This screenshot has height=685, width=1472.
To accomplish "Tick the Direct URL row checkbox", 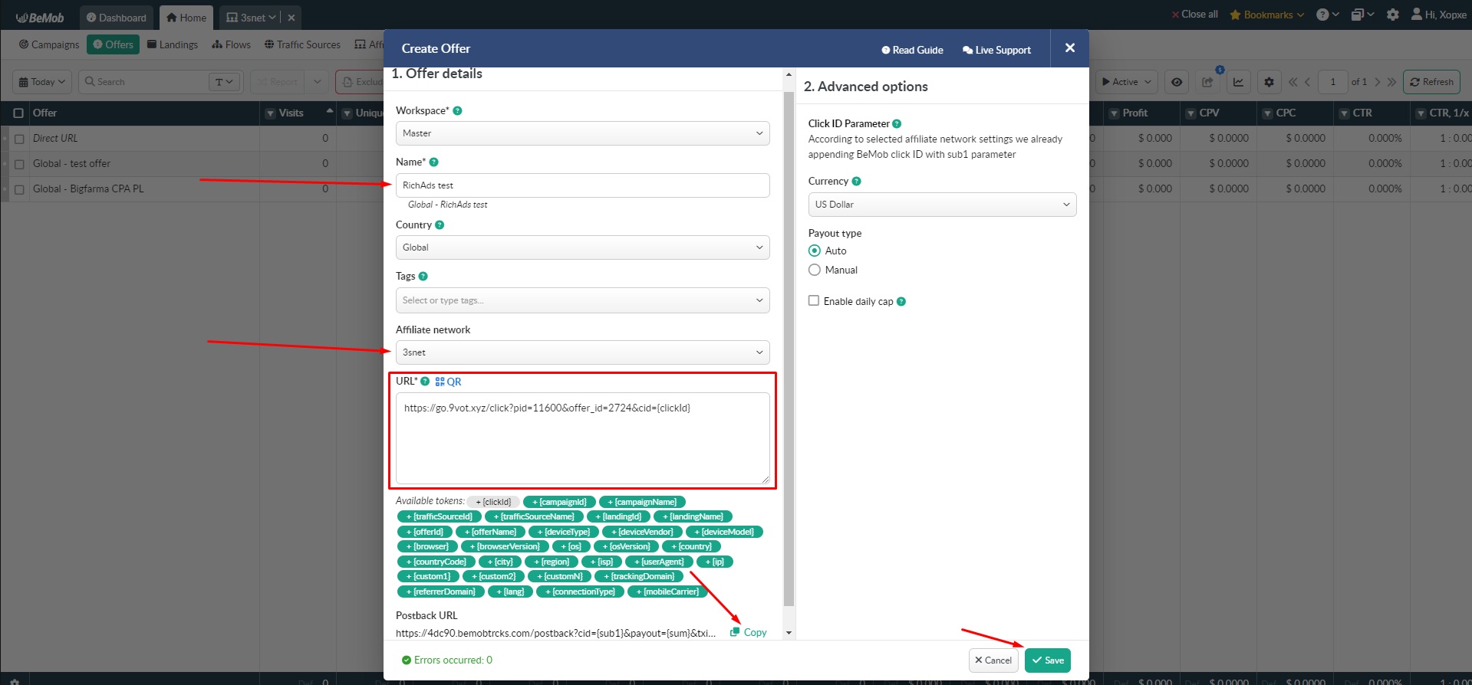I will pyautogui.click(x=19, y=139).
